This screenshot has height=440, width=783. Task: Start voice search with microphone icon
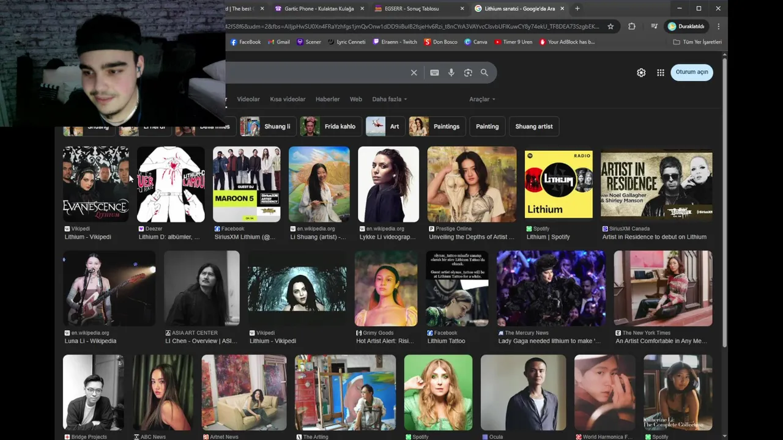[x=451, y=73]
